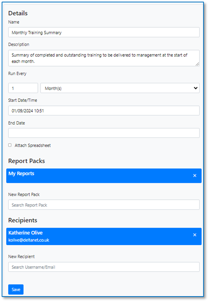209x302 pixels.
Task: Save the scheduled report
Action: tap(16, 290)
